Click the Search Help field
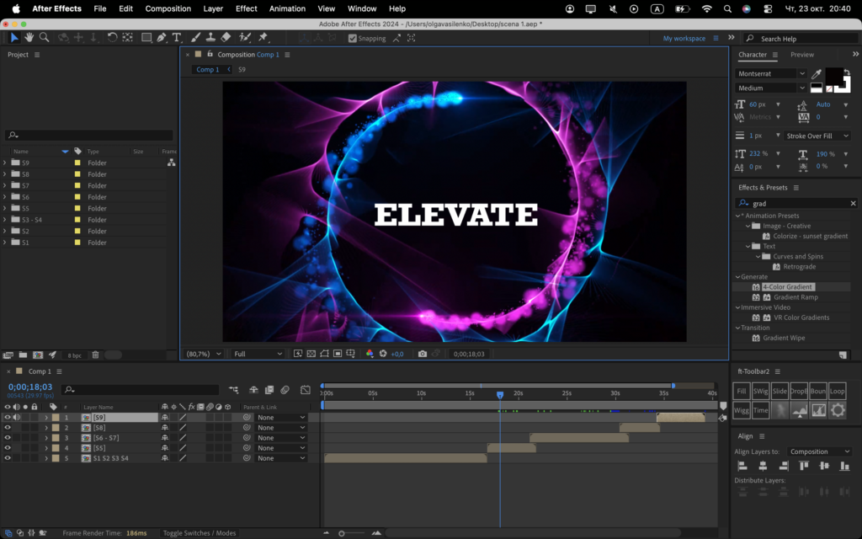Image resolution: width=862 pixels, height=539 pixels. click(802, 39)
